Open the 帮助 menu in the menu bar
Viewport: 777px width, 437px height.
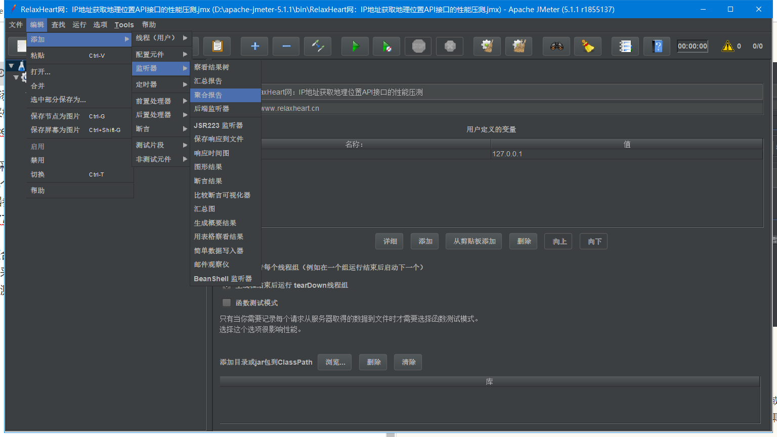click(149, 25)
